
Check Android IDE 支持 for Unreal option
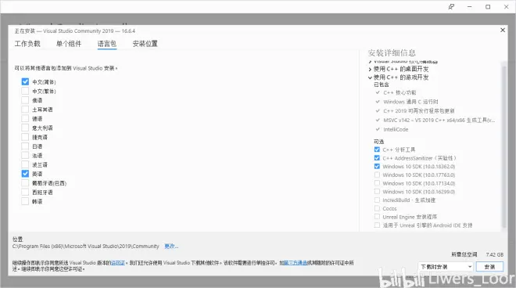[x=377, y=225]
